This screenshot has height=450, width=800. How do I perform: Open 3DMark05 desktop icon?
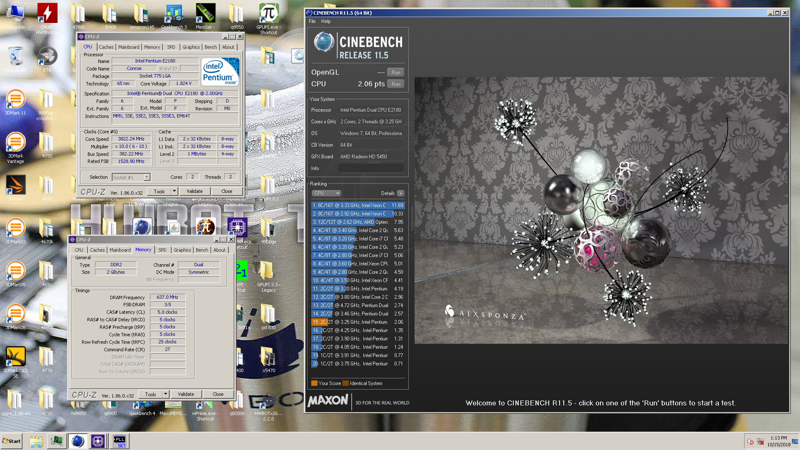(x=15, y=274)
